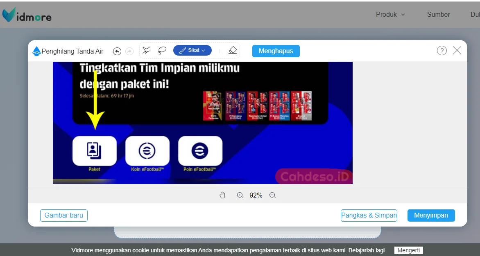
Task: Click the Gambar baru button
Action: coord(63,216)
